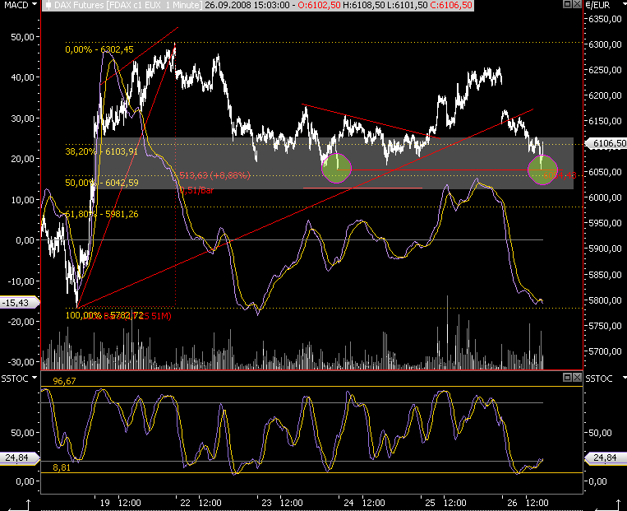Click the close value C:6106,50 in title

click(x=451, y=5)
